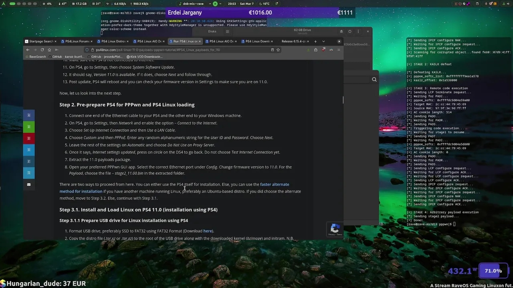Viewport: 513px width, 288px height.
Task: Click the browser page vertical scrollbar
Action: 343,99
